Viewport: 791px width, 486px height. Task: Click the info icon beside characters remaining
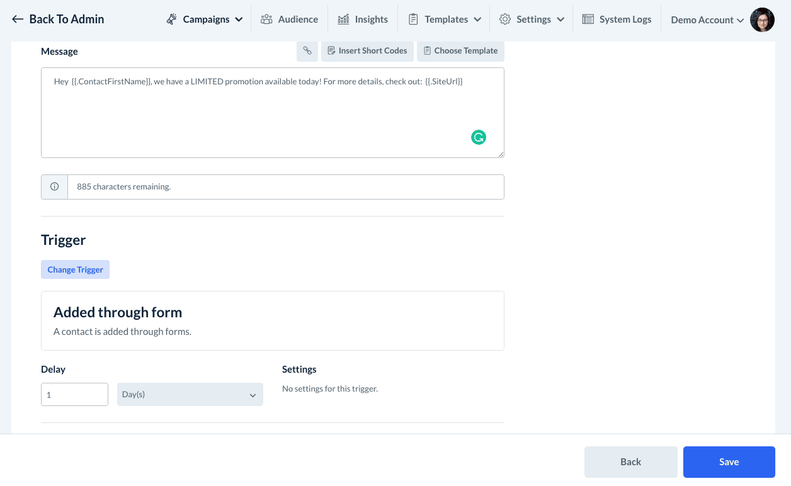54,187
